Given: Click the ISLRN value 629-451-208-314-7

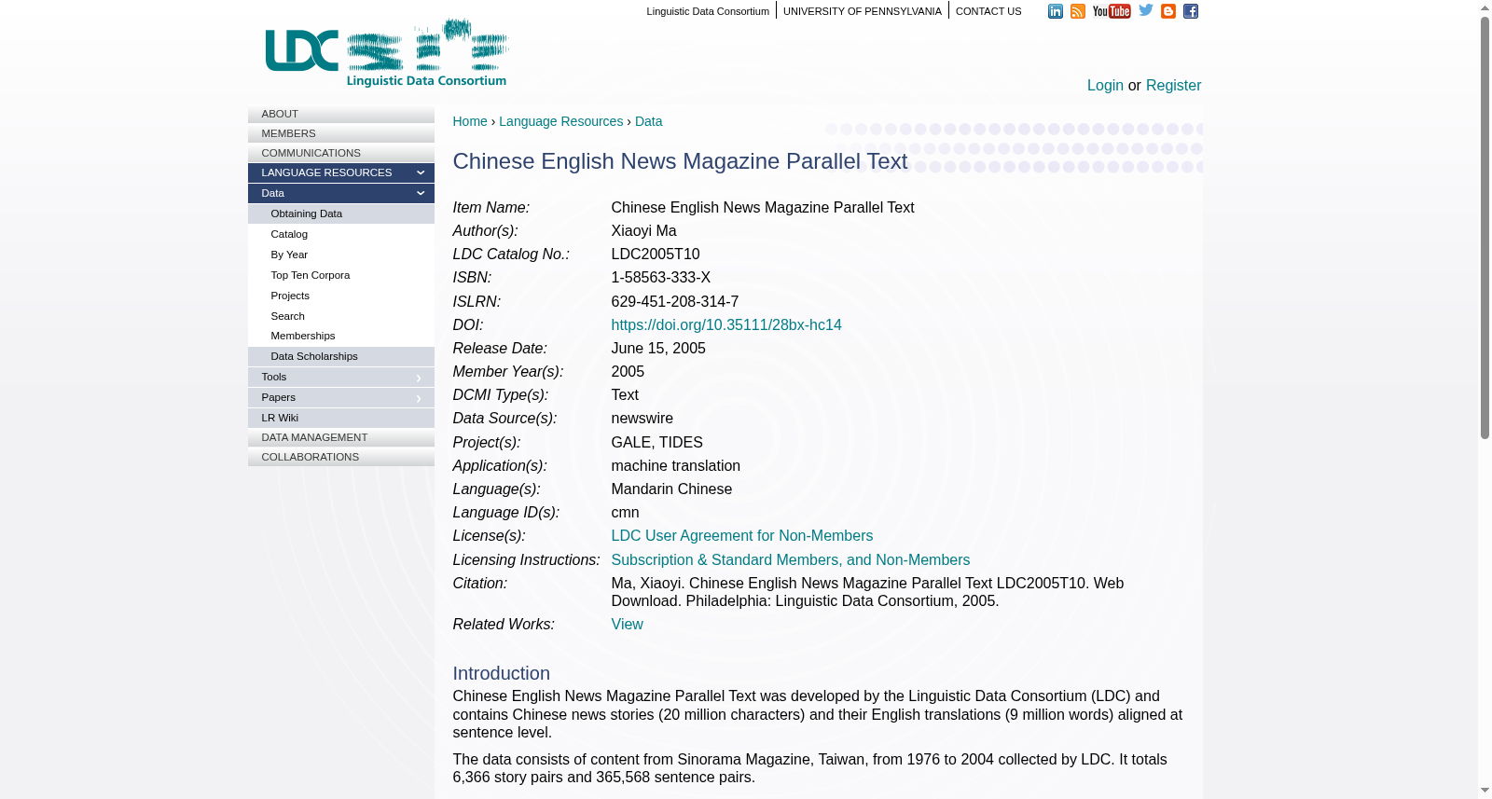Looking at the screenshot, I should pyautogui.click(x=675, y=301).
